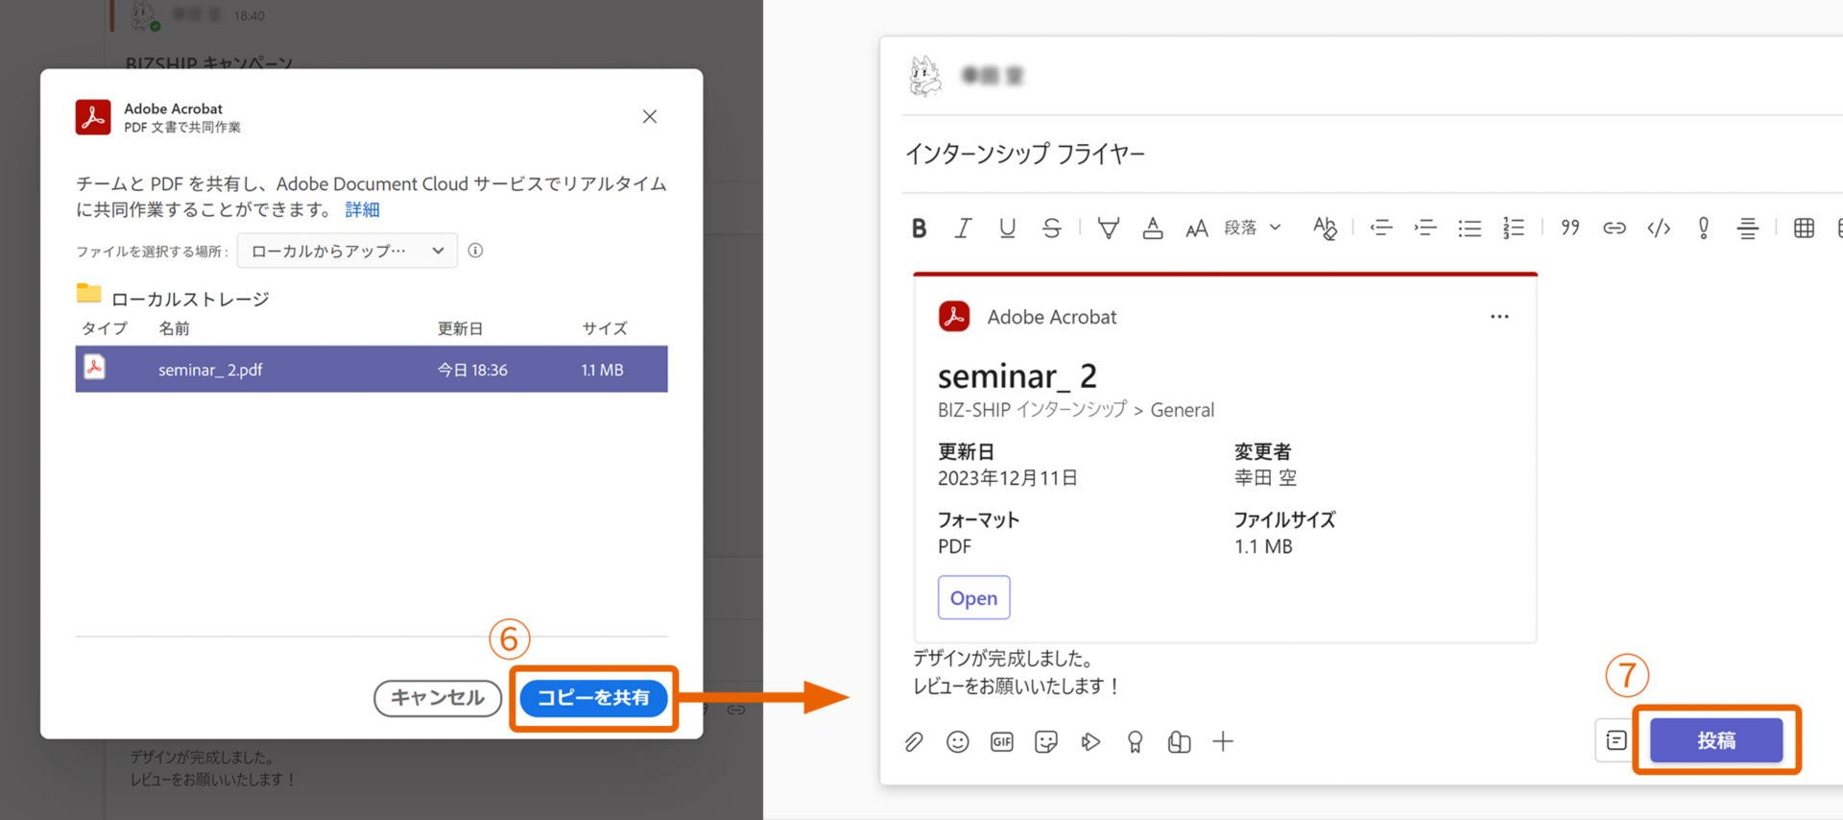The image size is (1843, 820).
Task: Click the 投稿 post button
Action: tap(1716, 740)
